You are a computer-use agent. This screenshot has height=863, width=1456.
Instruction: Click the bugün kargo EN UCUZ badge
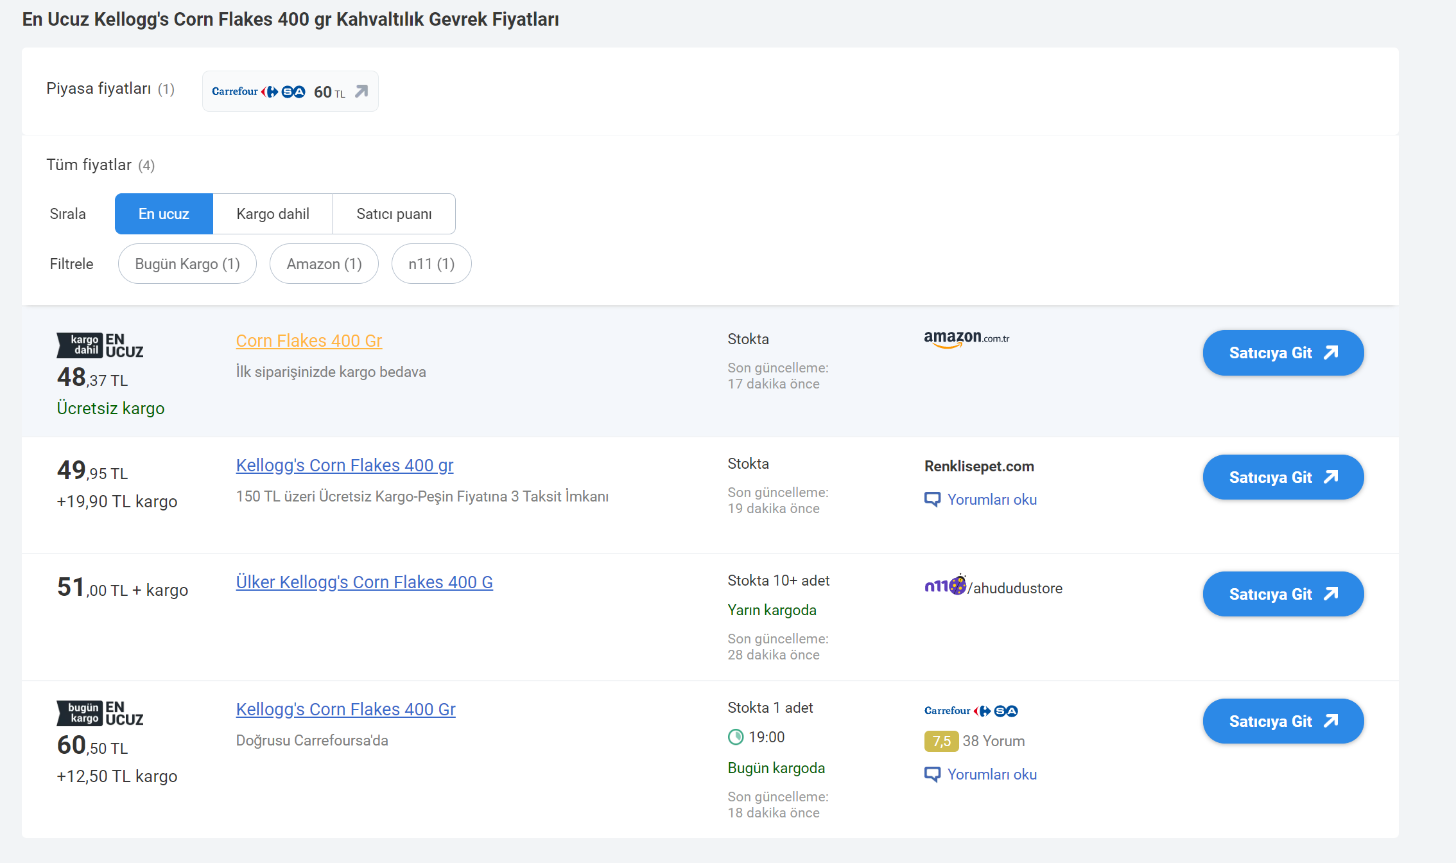pos(100,713)
